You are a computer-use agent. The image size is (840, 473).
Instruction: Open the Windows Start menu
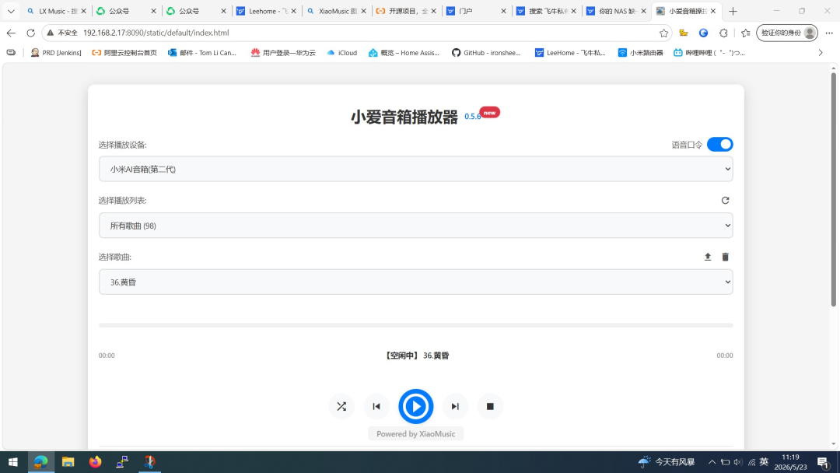point(13,462)
